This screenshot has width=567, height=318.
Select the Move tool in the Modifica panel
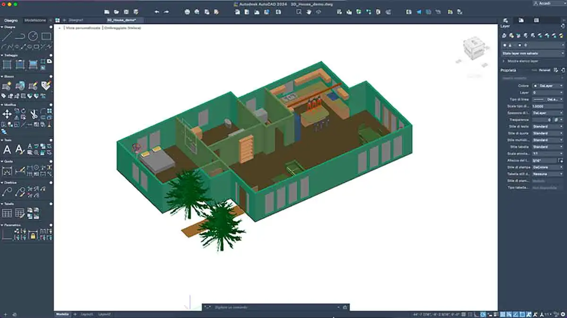8,114
